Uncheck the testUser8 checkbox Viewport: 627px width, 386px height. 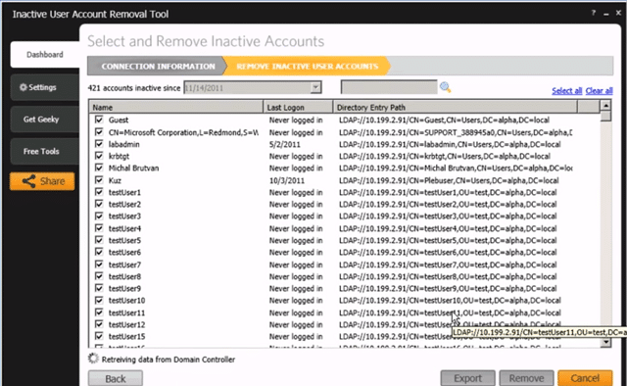point(99,276)
